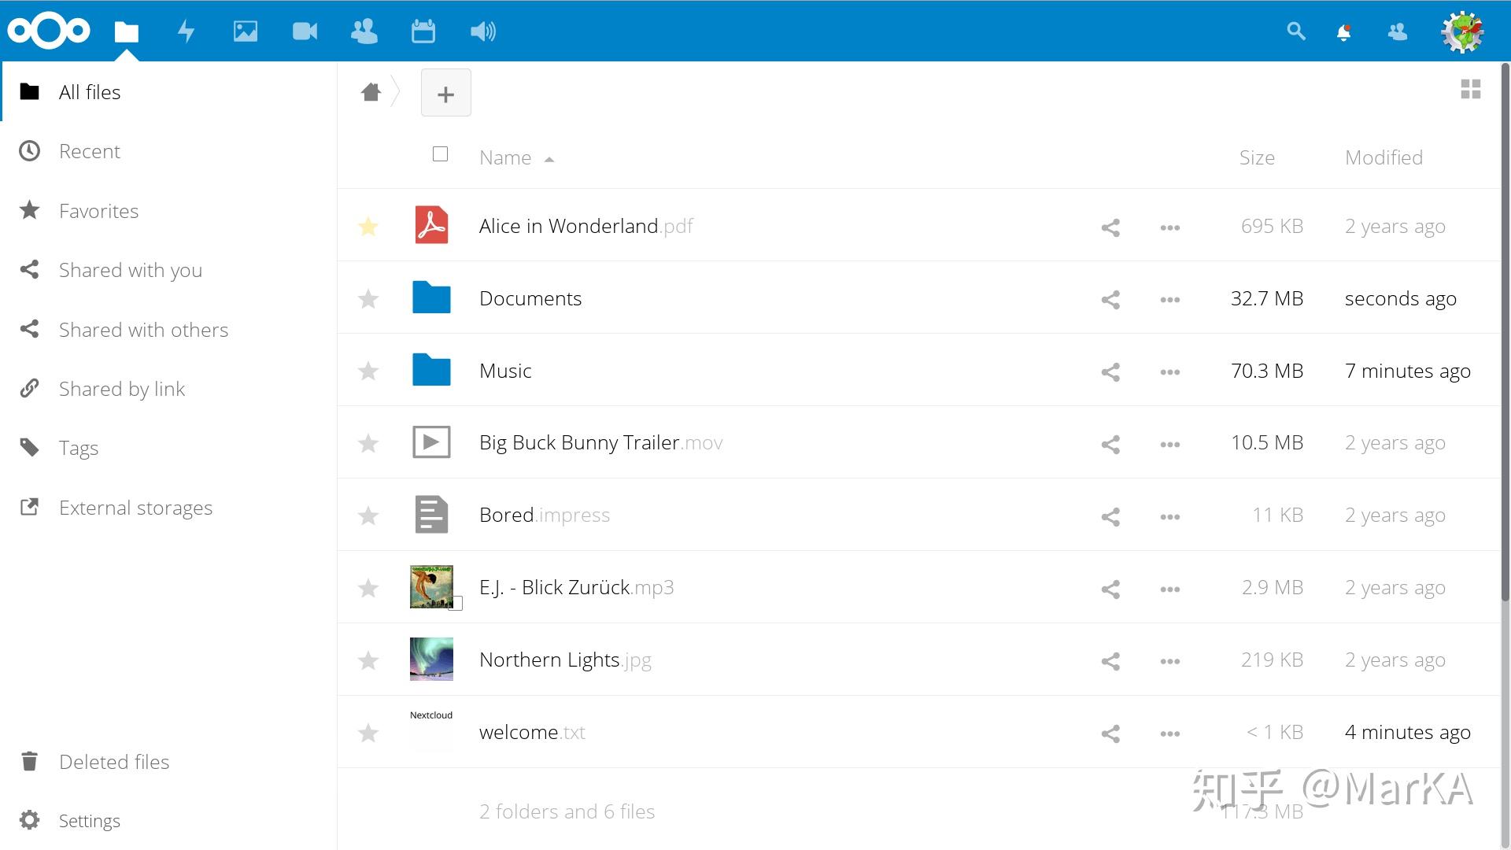Screen dimensions: 1511x850
Task: Select All files in sidebar
Action: point(168,92)
